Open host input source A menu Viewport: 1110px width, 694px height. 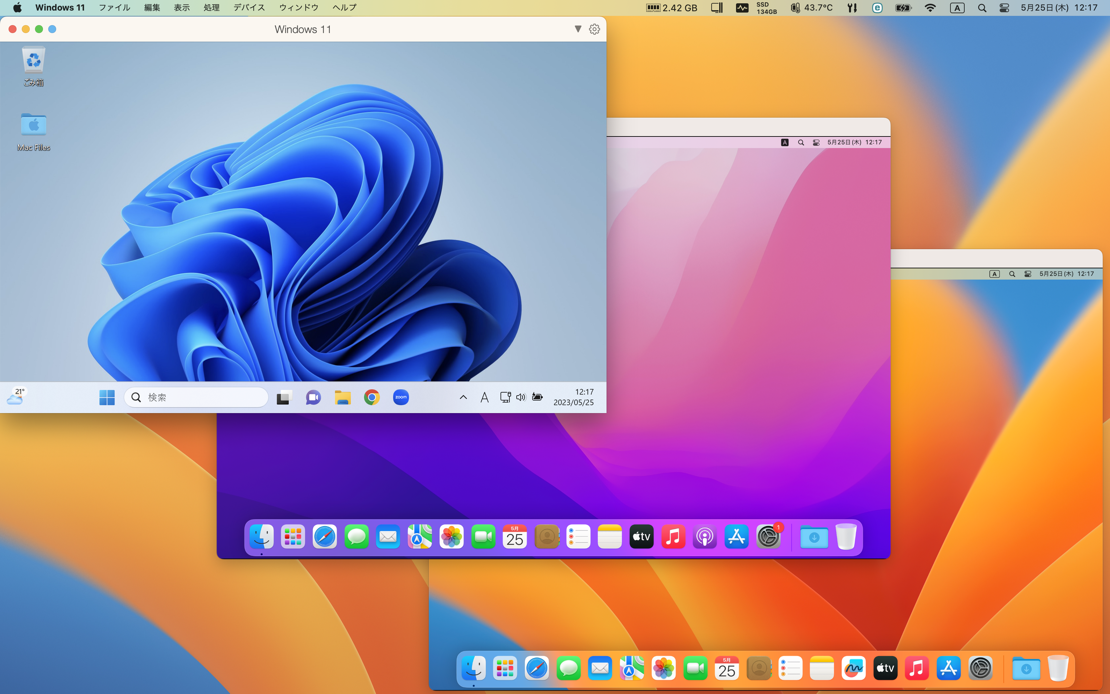(957, 8)
